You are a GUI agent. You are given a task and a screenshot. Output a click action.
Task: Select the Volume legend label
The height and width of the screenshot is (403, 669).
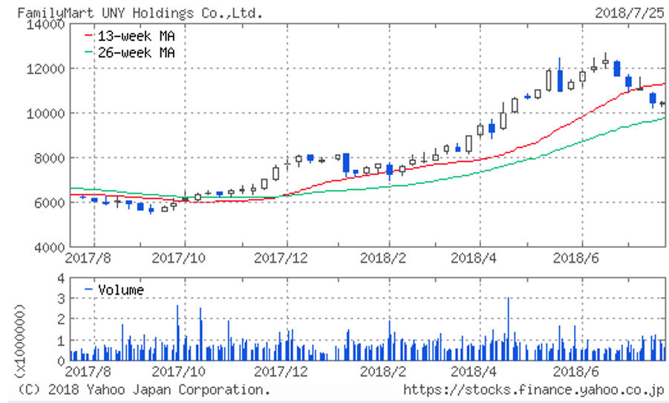point(120,290)
